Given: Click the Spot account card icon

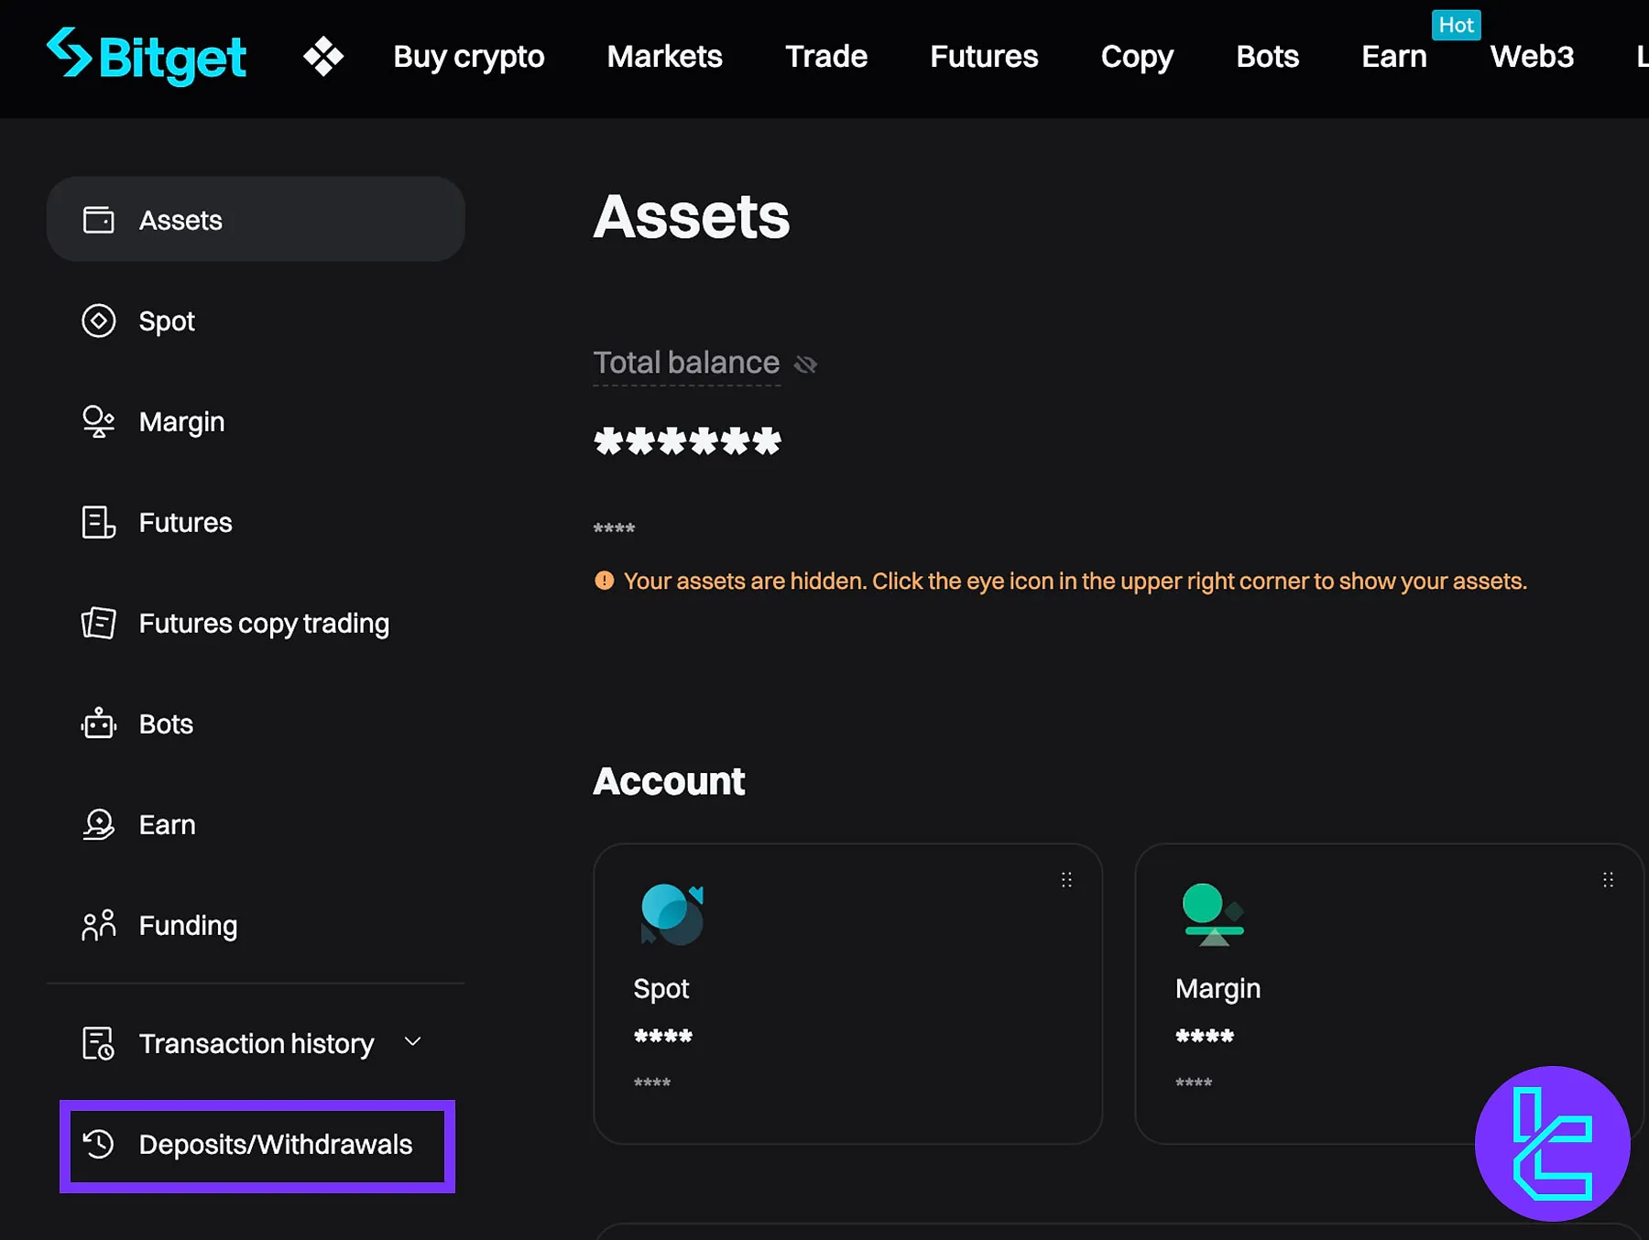Looking at the screenshot, I should [x=672, y=914].
